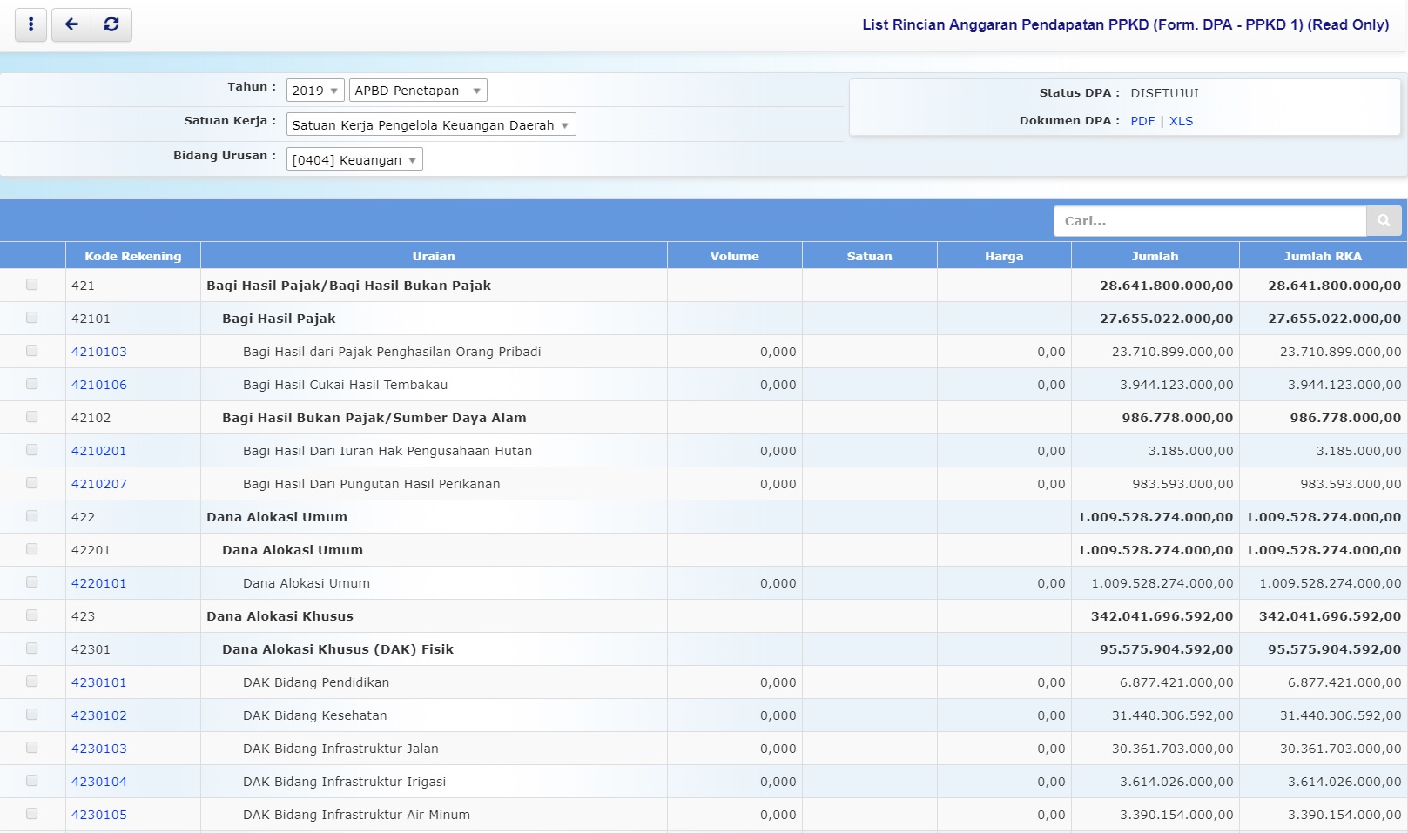Tick the checkbox for row 421

(x=32, y=285)
